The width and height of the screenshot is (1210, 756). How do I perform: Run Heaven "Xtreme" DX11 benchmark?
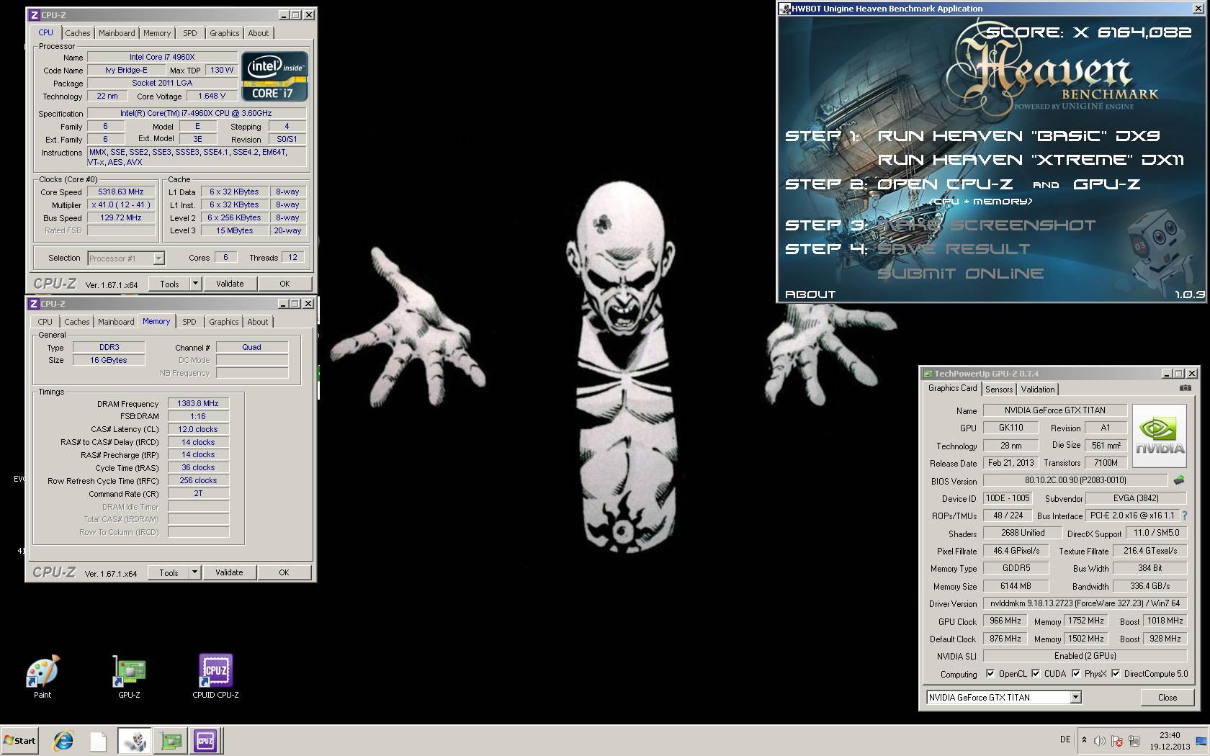1031,160
